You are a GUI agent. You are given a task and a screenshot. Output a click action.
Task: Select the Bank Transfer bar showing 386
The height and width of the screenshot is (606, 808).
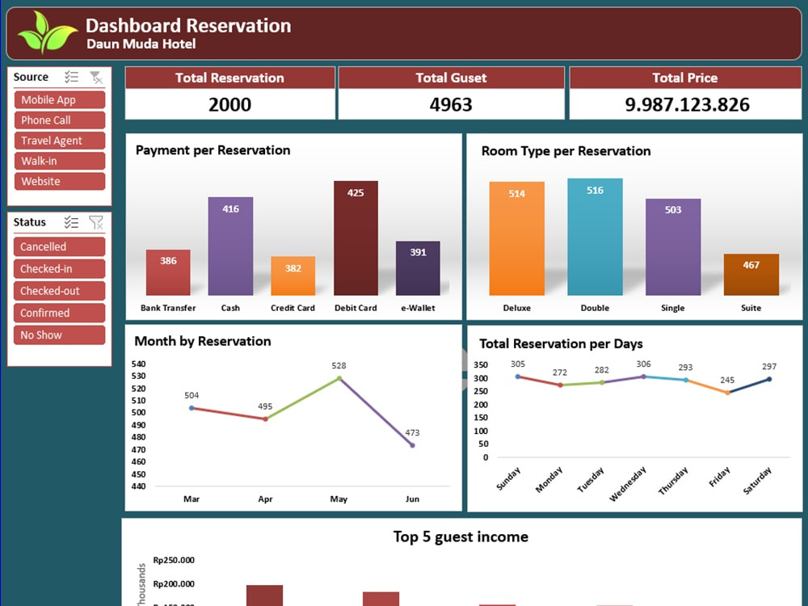pos(168,272)
